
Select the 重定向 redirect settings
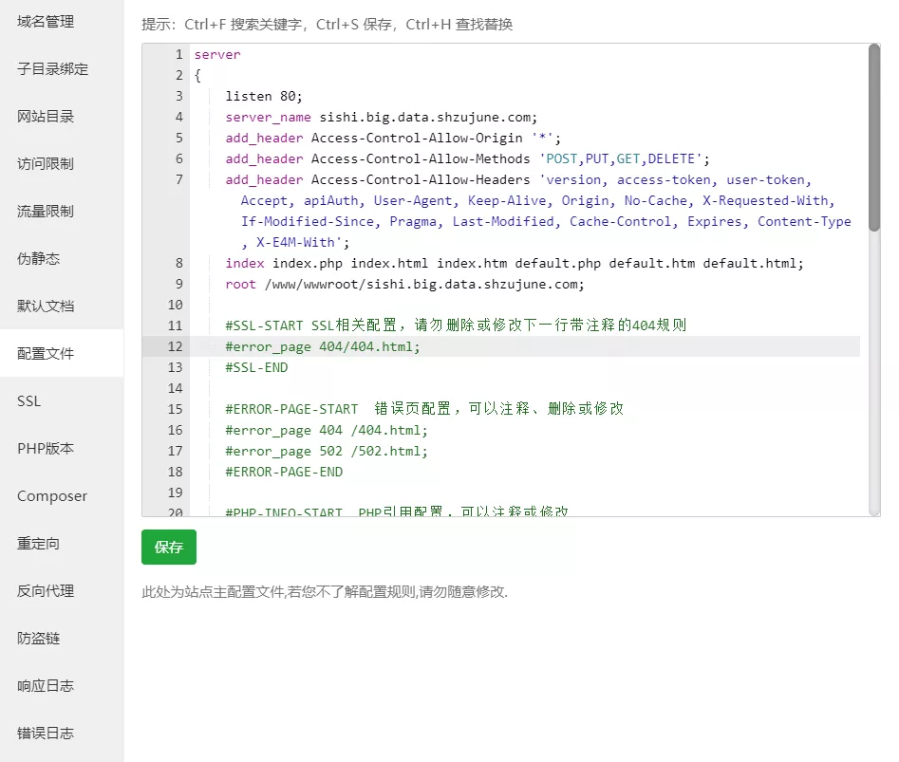pyautogui.click(x=38, y=543)
